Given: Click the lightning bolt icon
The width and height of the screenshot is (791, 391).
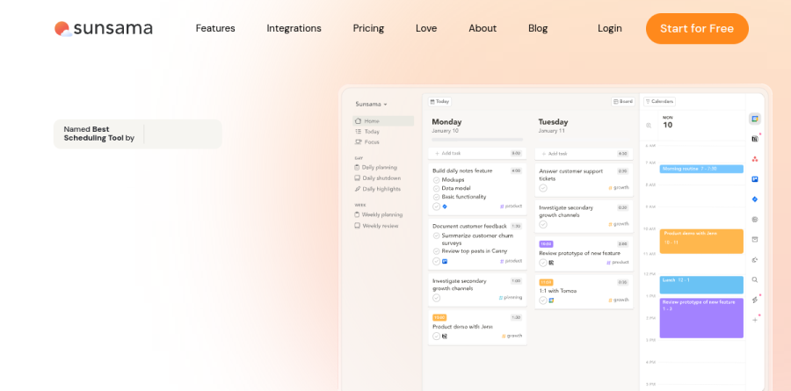Looking at the screenshot, I should point(755,300).
